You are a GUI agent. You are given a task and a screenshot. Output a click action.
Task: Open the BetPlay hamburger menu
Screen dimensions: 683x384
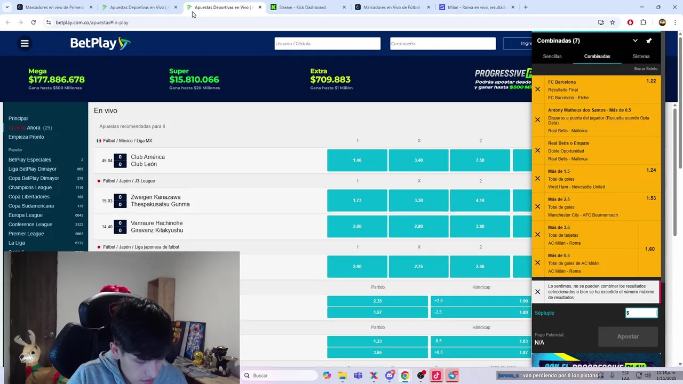point(25,44)
